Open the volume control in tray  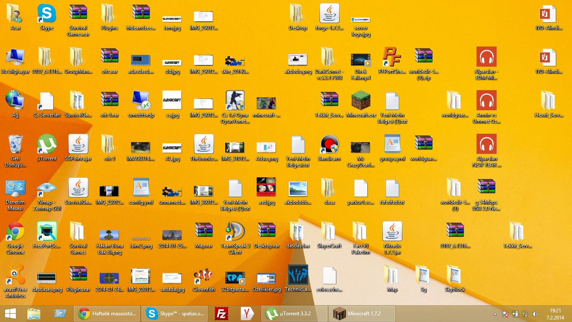point(535,314)
